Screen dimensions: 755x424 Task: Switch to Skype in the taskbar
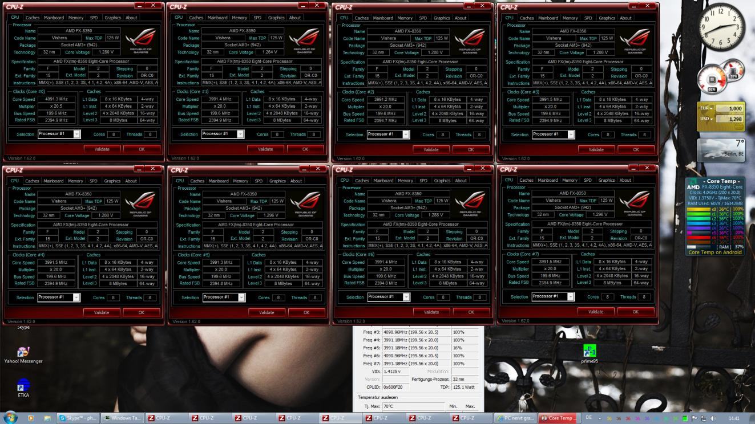pyautogui.click(x=78, y=418)
